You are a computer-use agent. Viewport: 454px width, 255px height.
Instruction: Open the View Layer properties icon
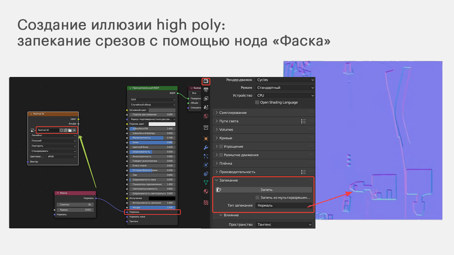[x=206, y=98]
